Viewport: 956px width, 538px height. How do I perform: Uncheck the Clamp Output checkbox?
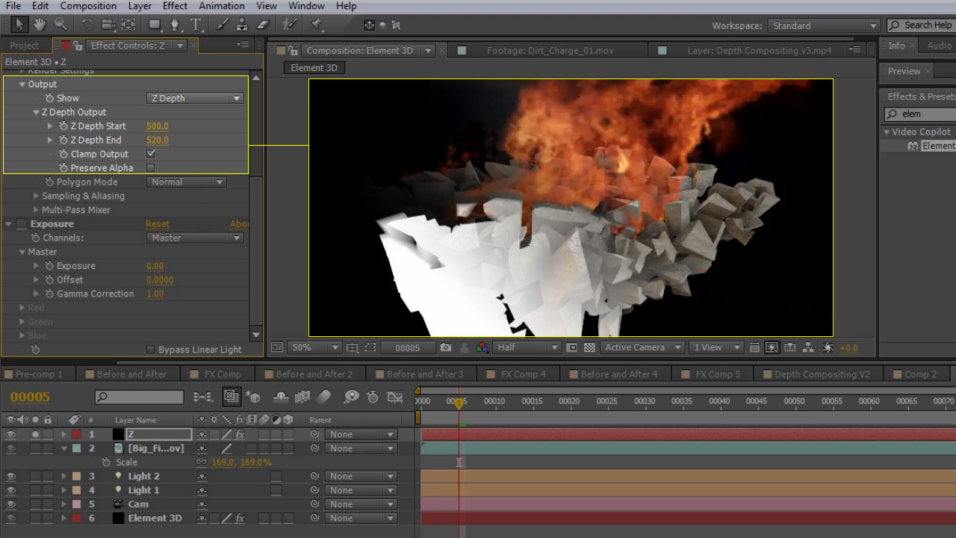(x=151, y=154)
